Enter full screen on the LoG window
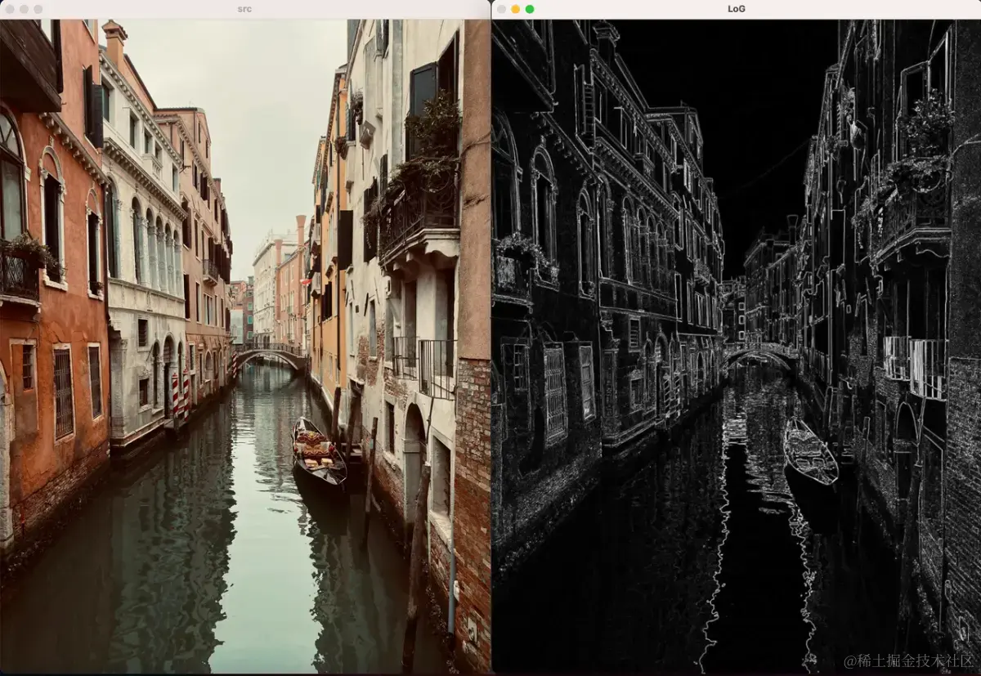This screenshot has height=676, width=981. pos(530,8)
